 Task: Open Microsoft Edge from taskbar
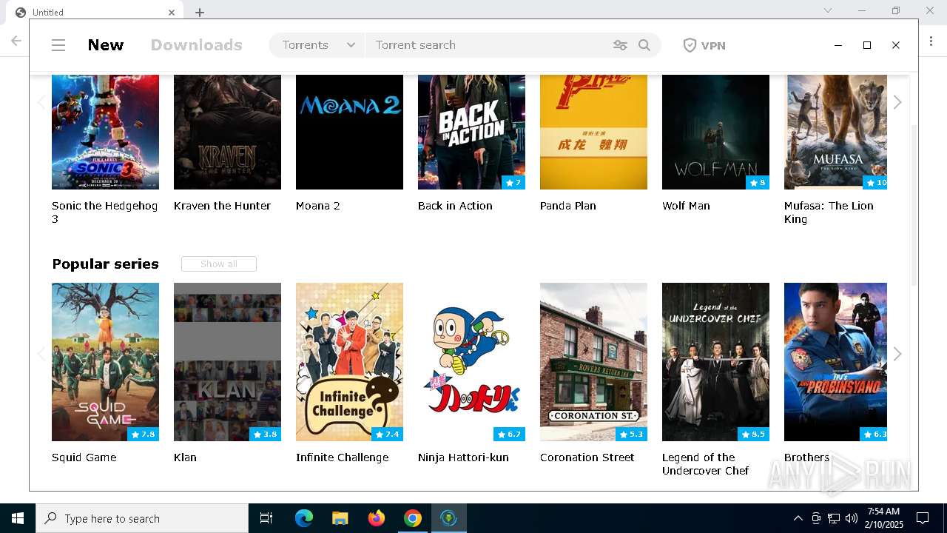tap(304, 518)
